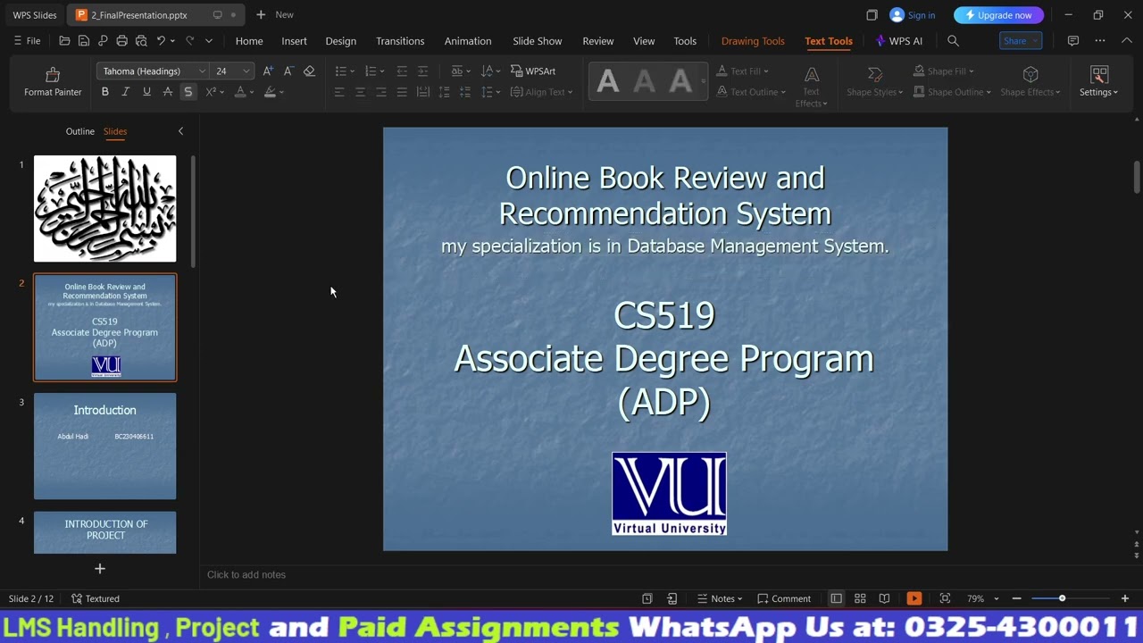Screen dimensions: 1143x643
Task: Click to add notes field
Action: pyautogui.click(x=246, y=575)
